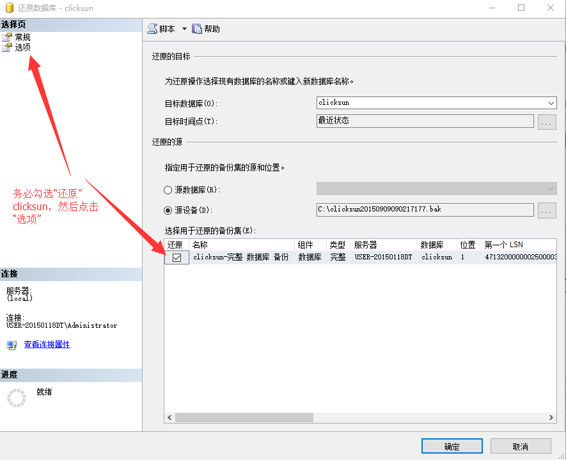566x460 pixels.
Task: Select the 源设备 radio button
Action: (x=169, y=210)
